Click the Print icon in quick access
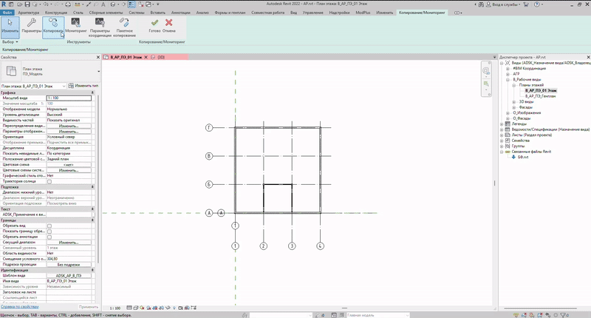This screenshot has height=318, width=591. click(x=68, y=4)
